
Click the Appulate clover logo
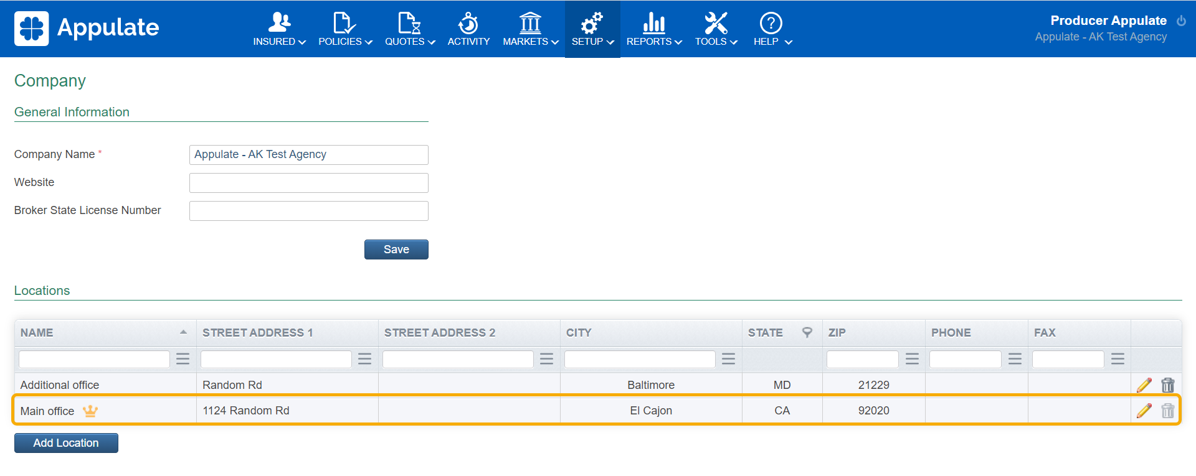[31, 29]
